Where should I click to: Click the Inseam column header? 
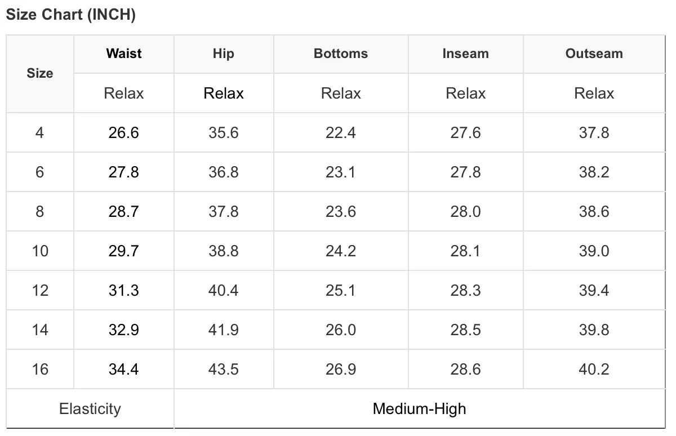(466, 54)
